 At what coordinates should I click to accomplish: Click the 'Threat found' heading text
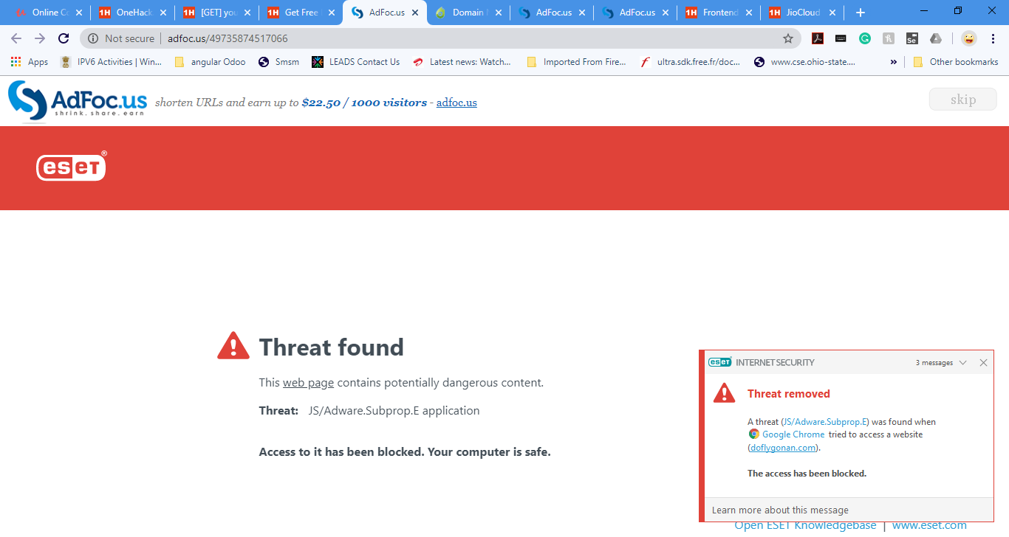(x=332, y=347)
